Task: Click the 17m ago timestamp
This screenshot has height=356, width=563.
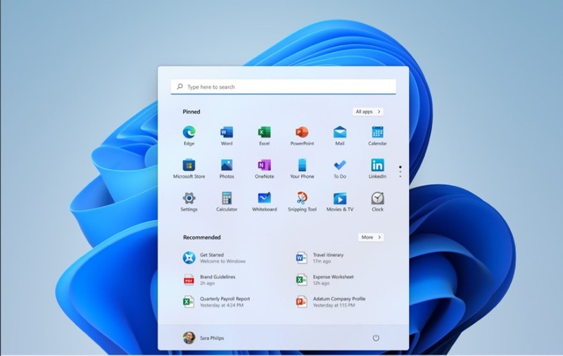Action: pos(322,261)
